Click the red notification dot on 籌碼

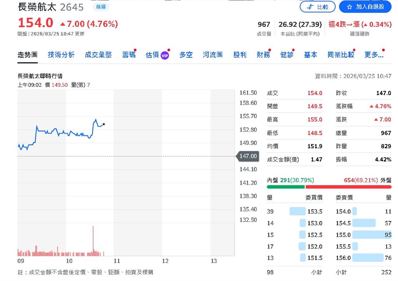[x=135, y=49]
